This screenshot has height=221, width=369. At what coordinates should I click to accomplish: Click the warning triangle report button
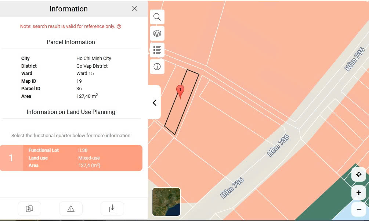pyautogui.click(x=71, y=209)
